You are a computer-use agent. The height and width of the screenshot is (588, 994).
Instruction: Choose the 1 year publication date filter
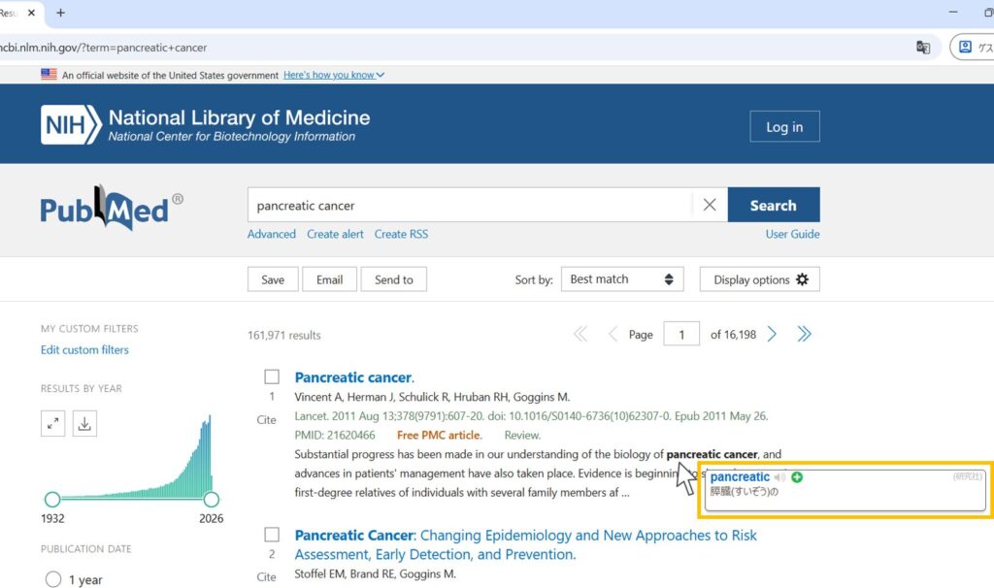(53, 579)
